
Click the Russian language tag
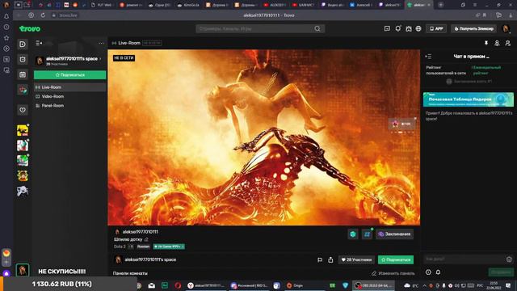click(x=143, y=247)
